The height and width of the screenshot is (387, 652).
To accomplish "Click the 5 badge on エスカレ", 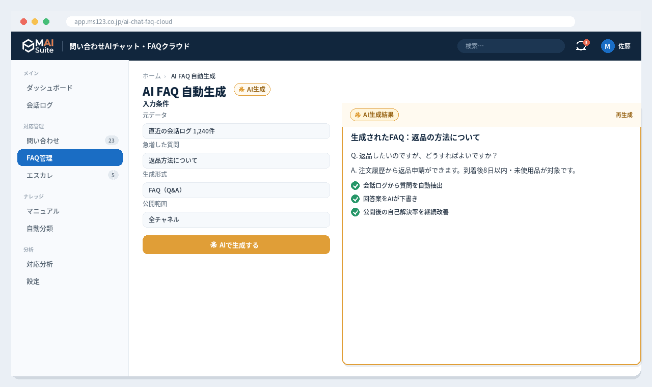I will click(113, 175).
